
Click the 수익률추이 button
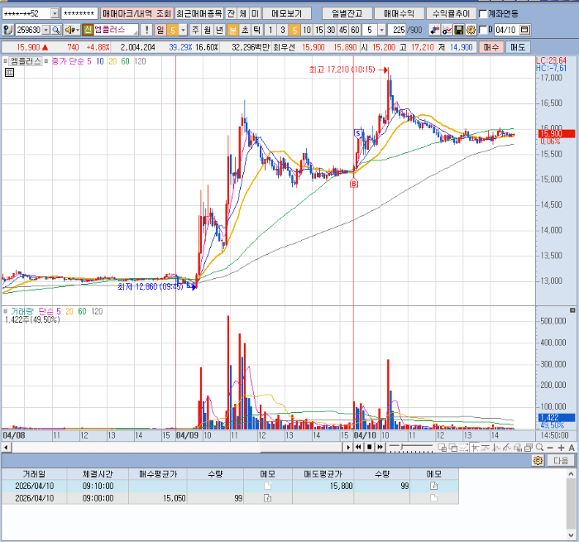pos(451,14)
